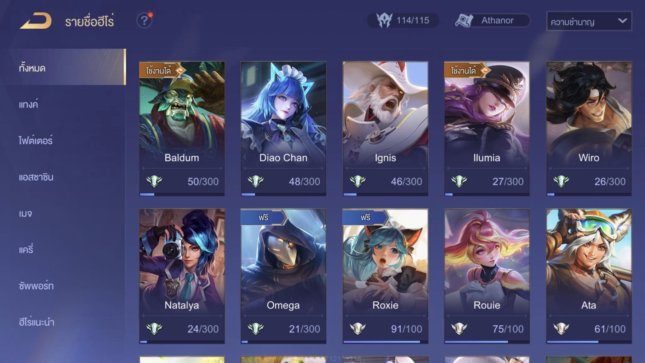The height and width of the screenshot is (363, 645).
Task: Tap Ata's silver proficiency badge icon
Action: (561, 329)
